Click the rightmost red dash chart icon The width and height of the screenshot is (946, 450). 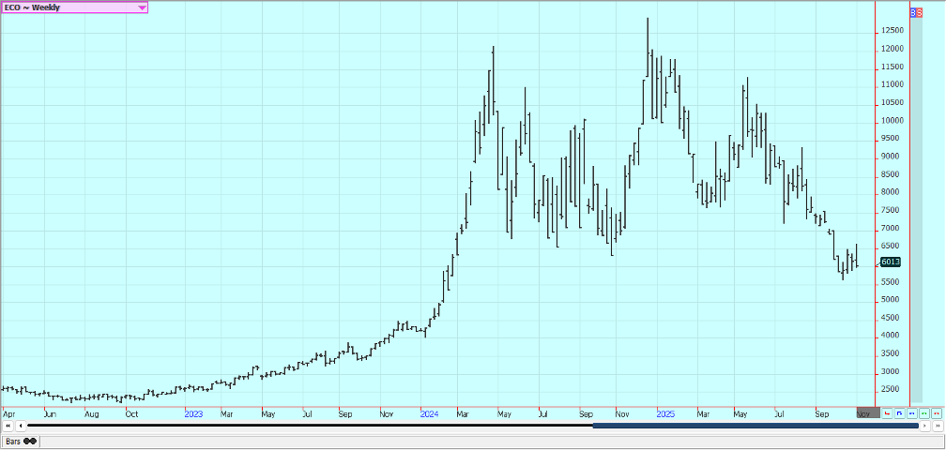pos(936,412)
